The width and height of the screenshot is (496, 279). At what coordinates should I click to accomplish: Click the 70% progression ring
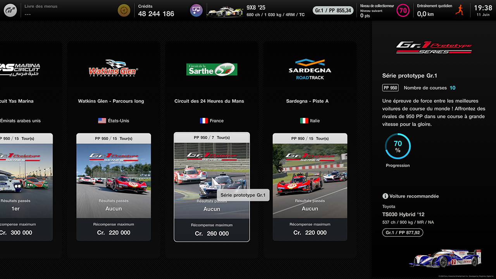point(398,146)
